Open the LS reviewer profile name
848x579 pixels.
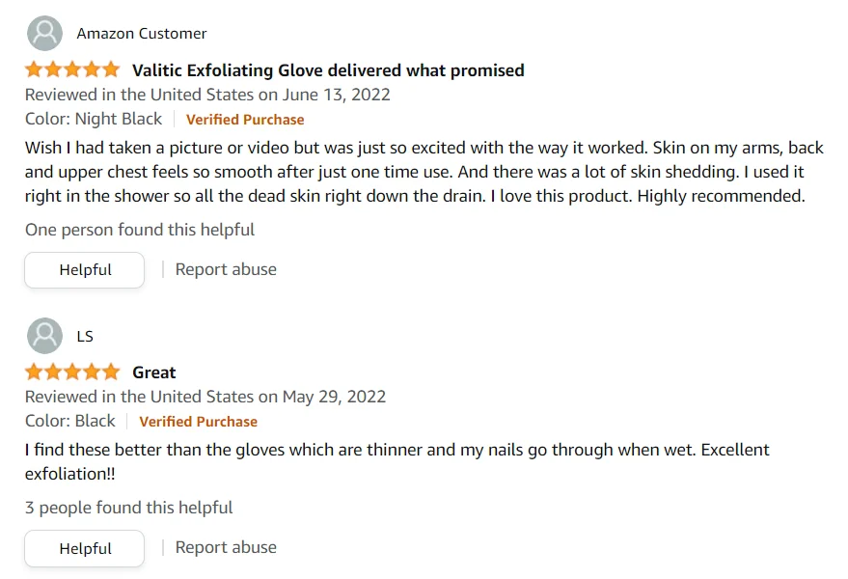pos(85,336)
